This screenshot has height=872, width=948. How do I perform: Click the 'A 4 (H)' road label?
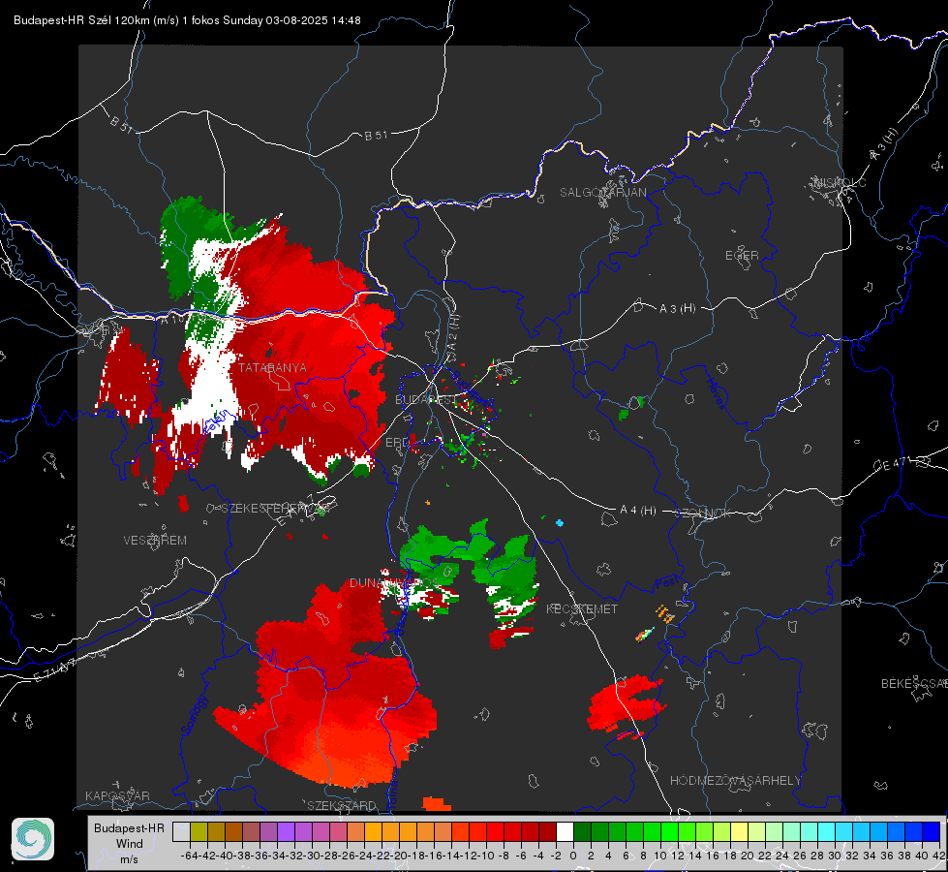tap(638, 511)
